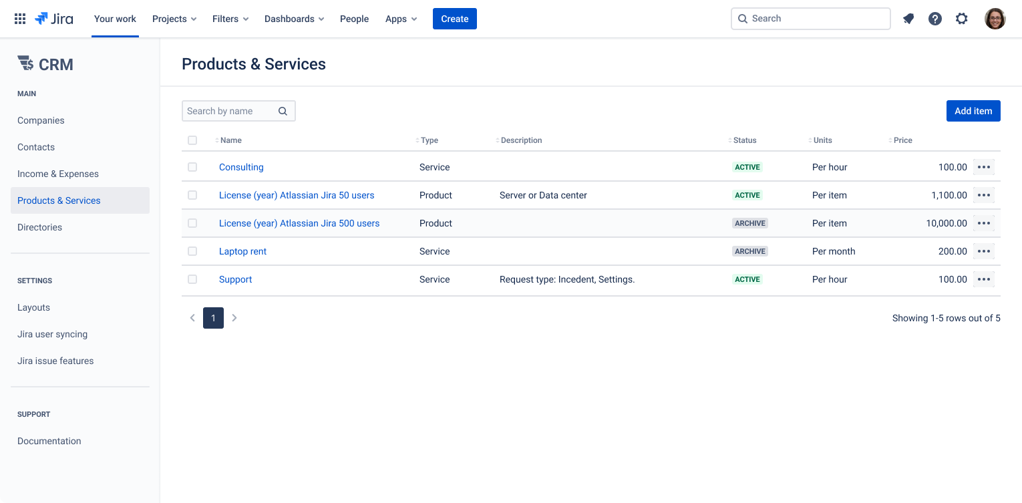Click the Jira logo
The width and height of the screenshot is (1022, 503).
tap(54, 19)
